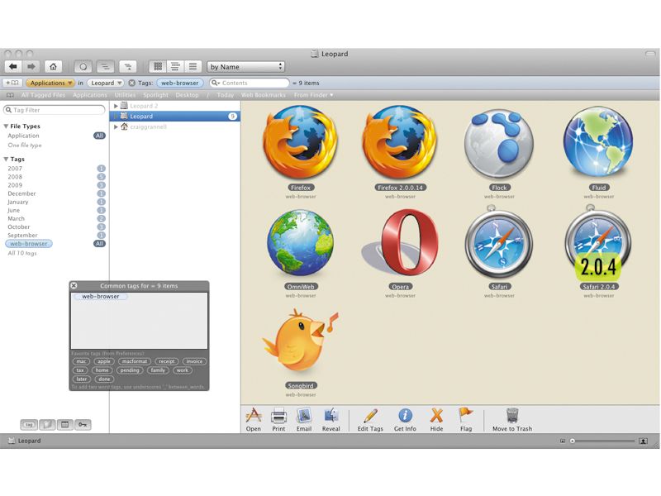
Task: Click the Reveal in Finder icon
Action: point(331,416)
